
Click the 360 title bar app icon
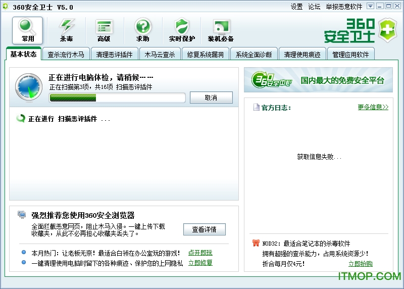click(5, 7)
